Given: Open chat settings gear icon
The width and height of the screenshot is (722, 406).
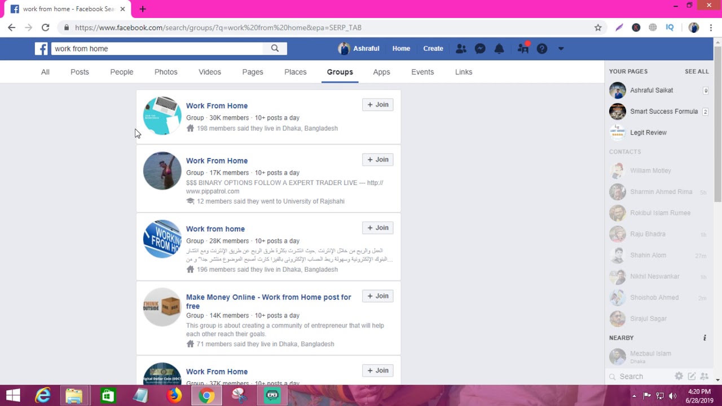Looking at the screenshot, I should 679,376.
